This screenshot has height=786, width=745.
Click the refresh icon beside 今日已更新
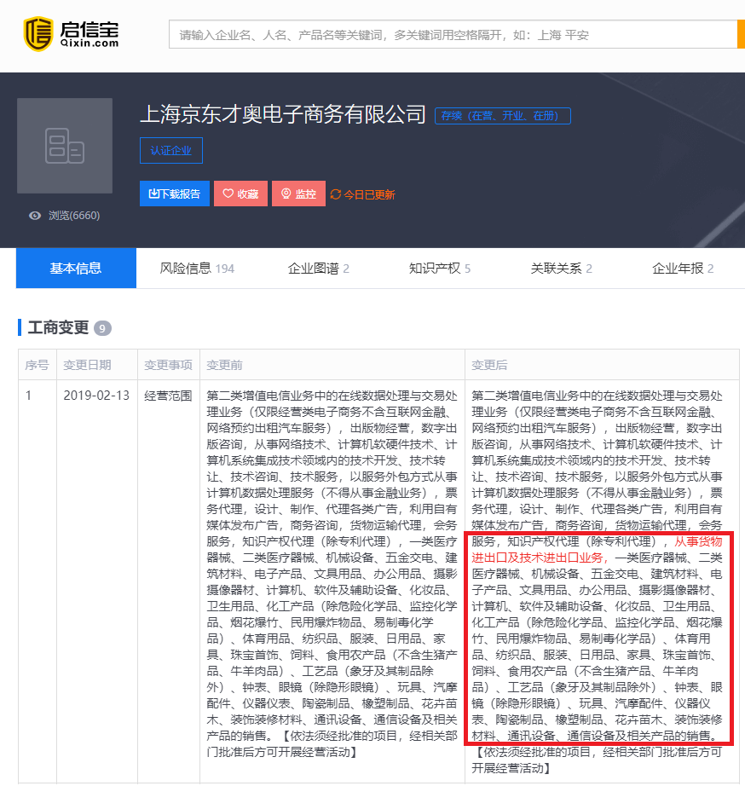(x=335, y=194)
